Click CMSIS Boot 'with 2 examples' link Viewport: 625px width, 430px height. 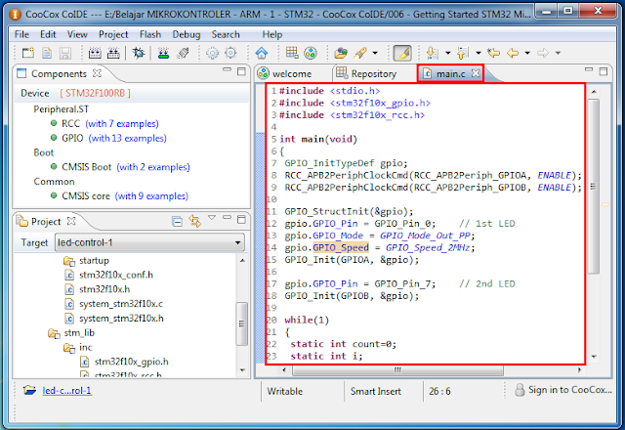153,167
